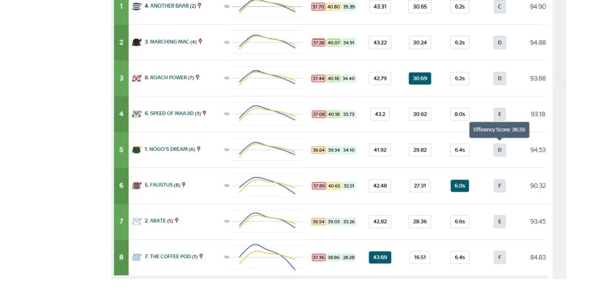
Task: Click Roach Power's red-and-white silks icon
Action: (x=137, y=78)
